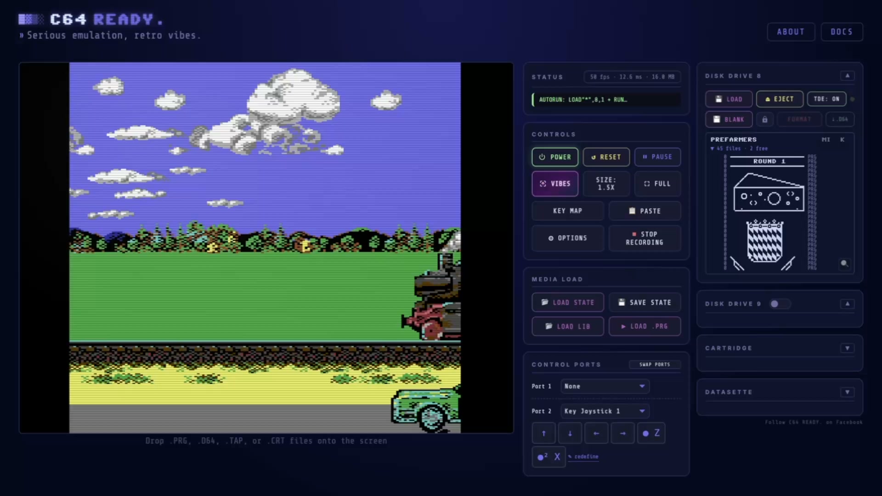Collapse the Disk Drive 9 panel
The image size is (882, 496).
pyautogui.click(x=848, y=304)
